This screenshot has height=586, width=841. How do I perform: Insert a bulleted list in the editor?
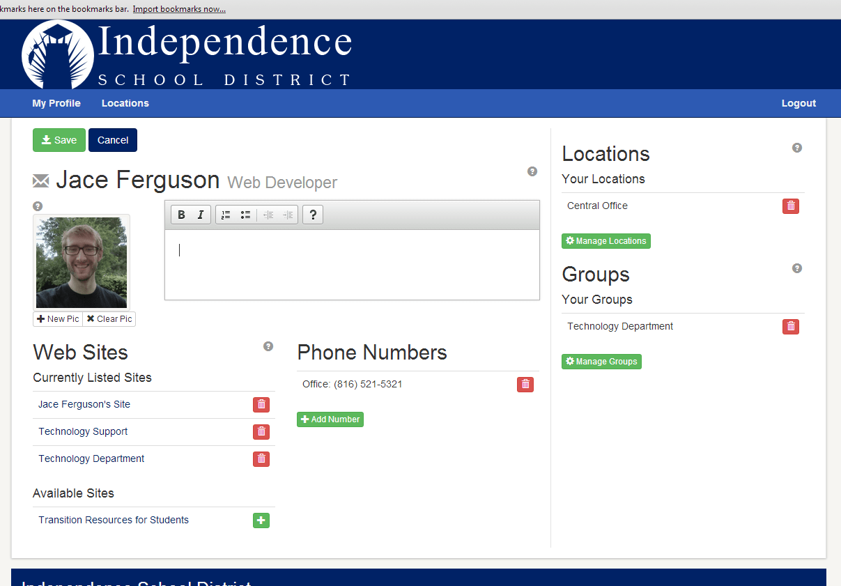pos(245,215)
